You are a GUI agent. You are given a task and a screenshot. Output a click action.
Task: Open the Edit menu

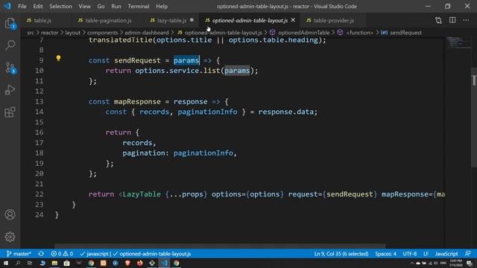click(x=38, y=6)
